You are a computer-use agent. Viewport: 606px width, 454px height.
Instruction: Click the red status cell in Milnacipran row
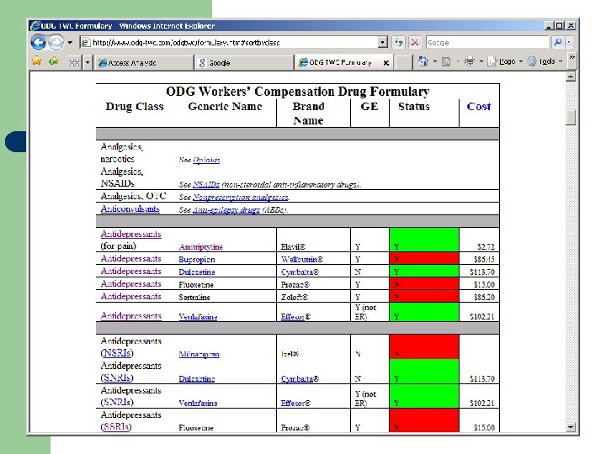(424, 346)
